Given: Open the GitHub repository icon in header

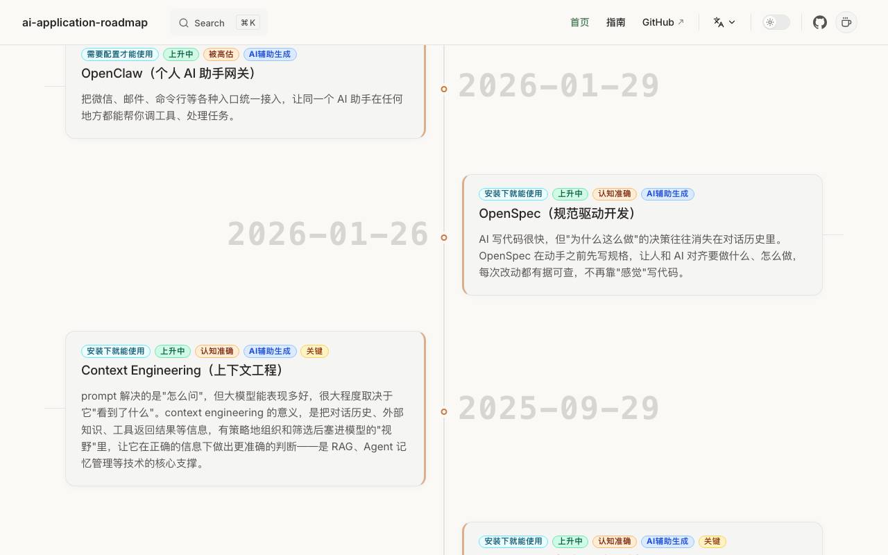Looking at the screenshot, I should pyautogui.click(x=820, y=22).
